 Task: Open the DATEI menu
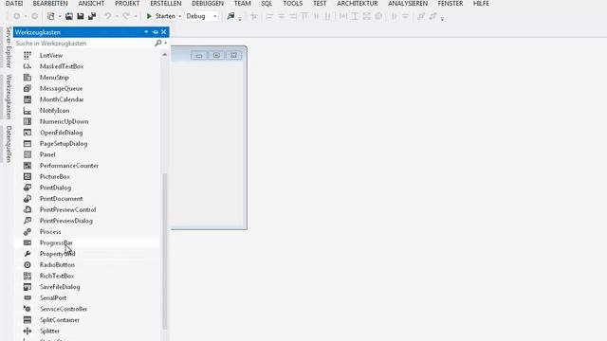click(14, 4)
